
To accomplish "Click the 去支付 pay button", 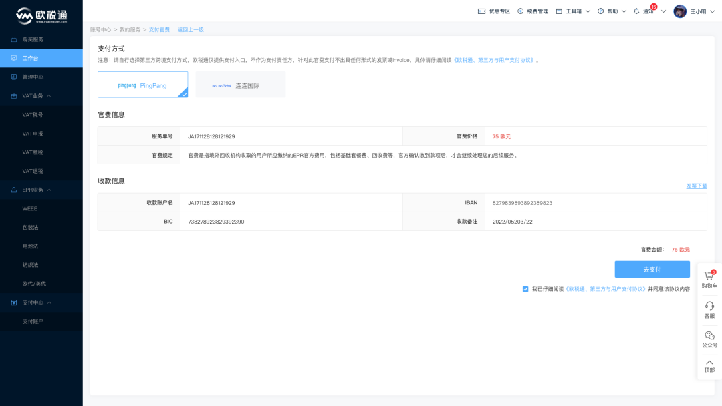I will tap(652, 268).
